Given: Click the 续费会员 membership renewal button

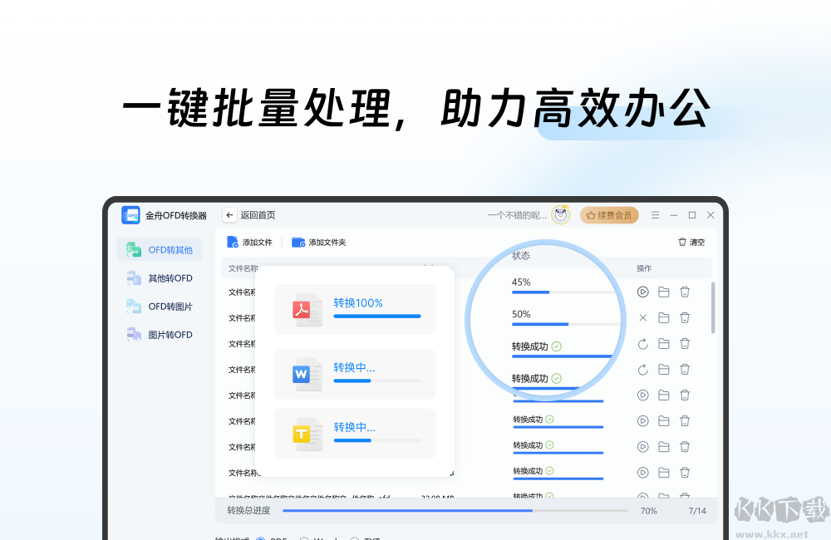Looking at the screenshot, I should click(609, 214).
